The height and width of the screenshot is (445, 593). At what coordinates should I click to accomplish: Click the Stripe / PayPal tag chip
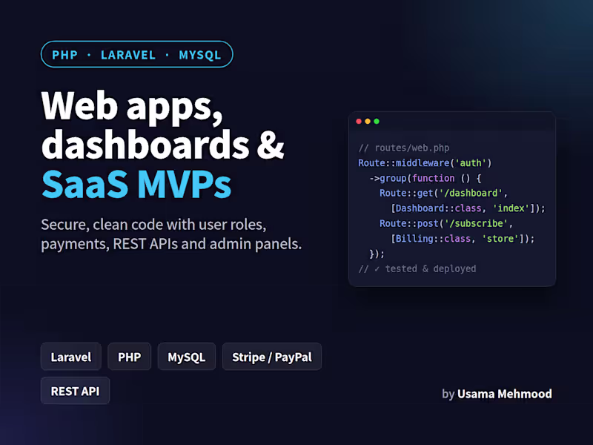pyautogui.click(x=272, y=357)
